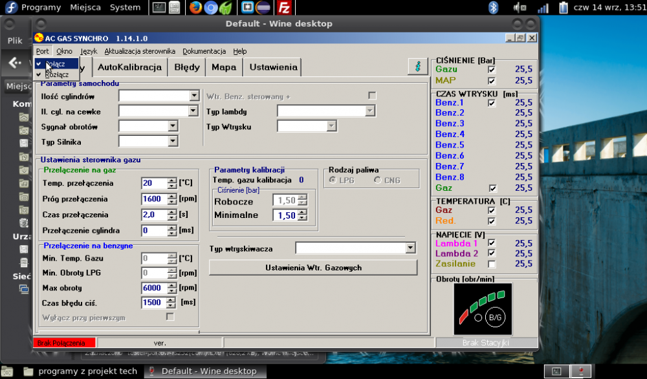Click Ustawienia Wtr. Gazowych button
647x379 pixels.
click(x=313, y=268)
